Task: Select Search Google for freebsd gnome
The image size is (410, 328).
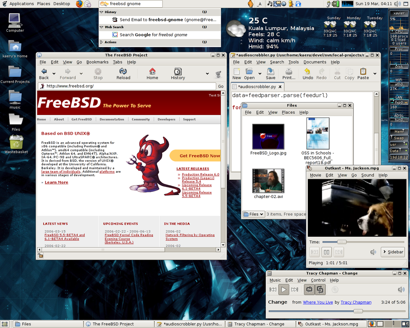Action: pos(160,35)
